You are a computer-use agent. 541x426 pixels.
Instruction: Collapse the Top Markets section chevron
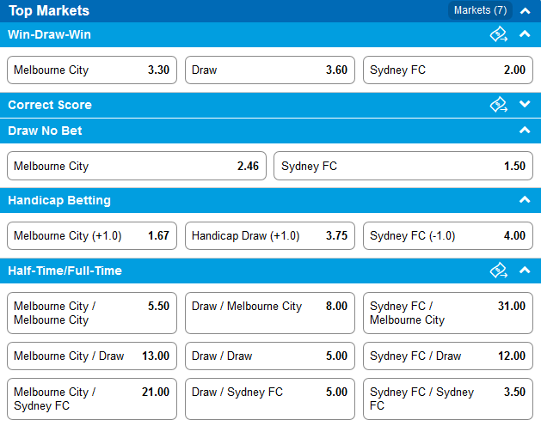(525, 11)
